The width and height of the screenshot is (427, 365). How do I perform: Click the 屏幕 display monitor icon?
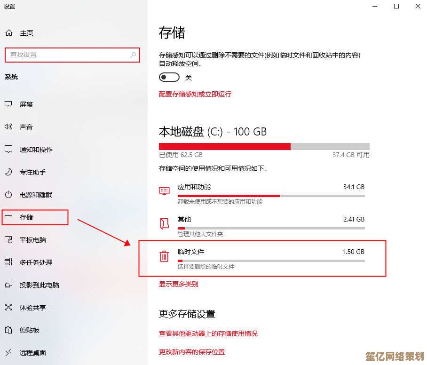pyautogui.click(x=8, y=104)
